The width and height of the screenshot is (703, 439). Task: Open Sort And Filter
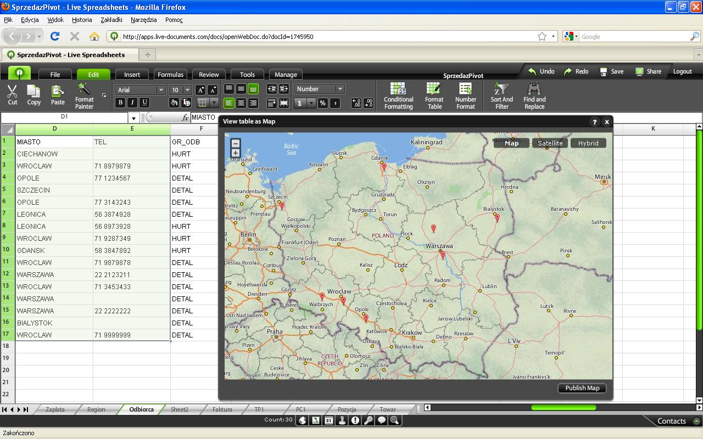click(501, 95)
